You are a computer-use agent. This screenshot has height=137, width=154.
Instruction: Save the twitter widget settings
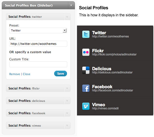click(60, 73)
